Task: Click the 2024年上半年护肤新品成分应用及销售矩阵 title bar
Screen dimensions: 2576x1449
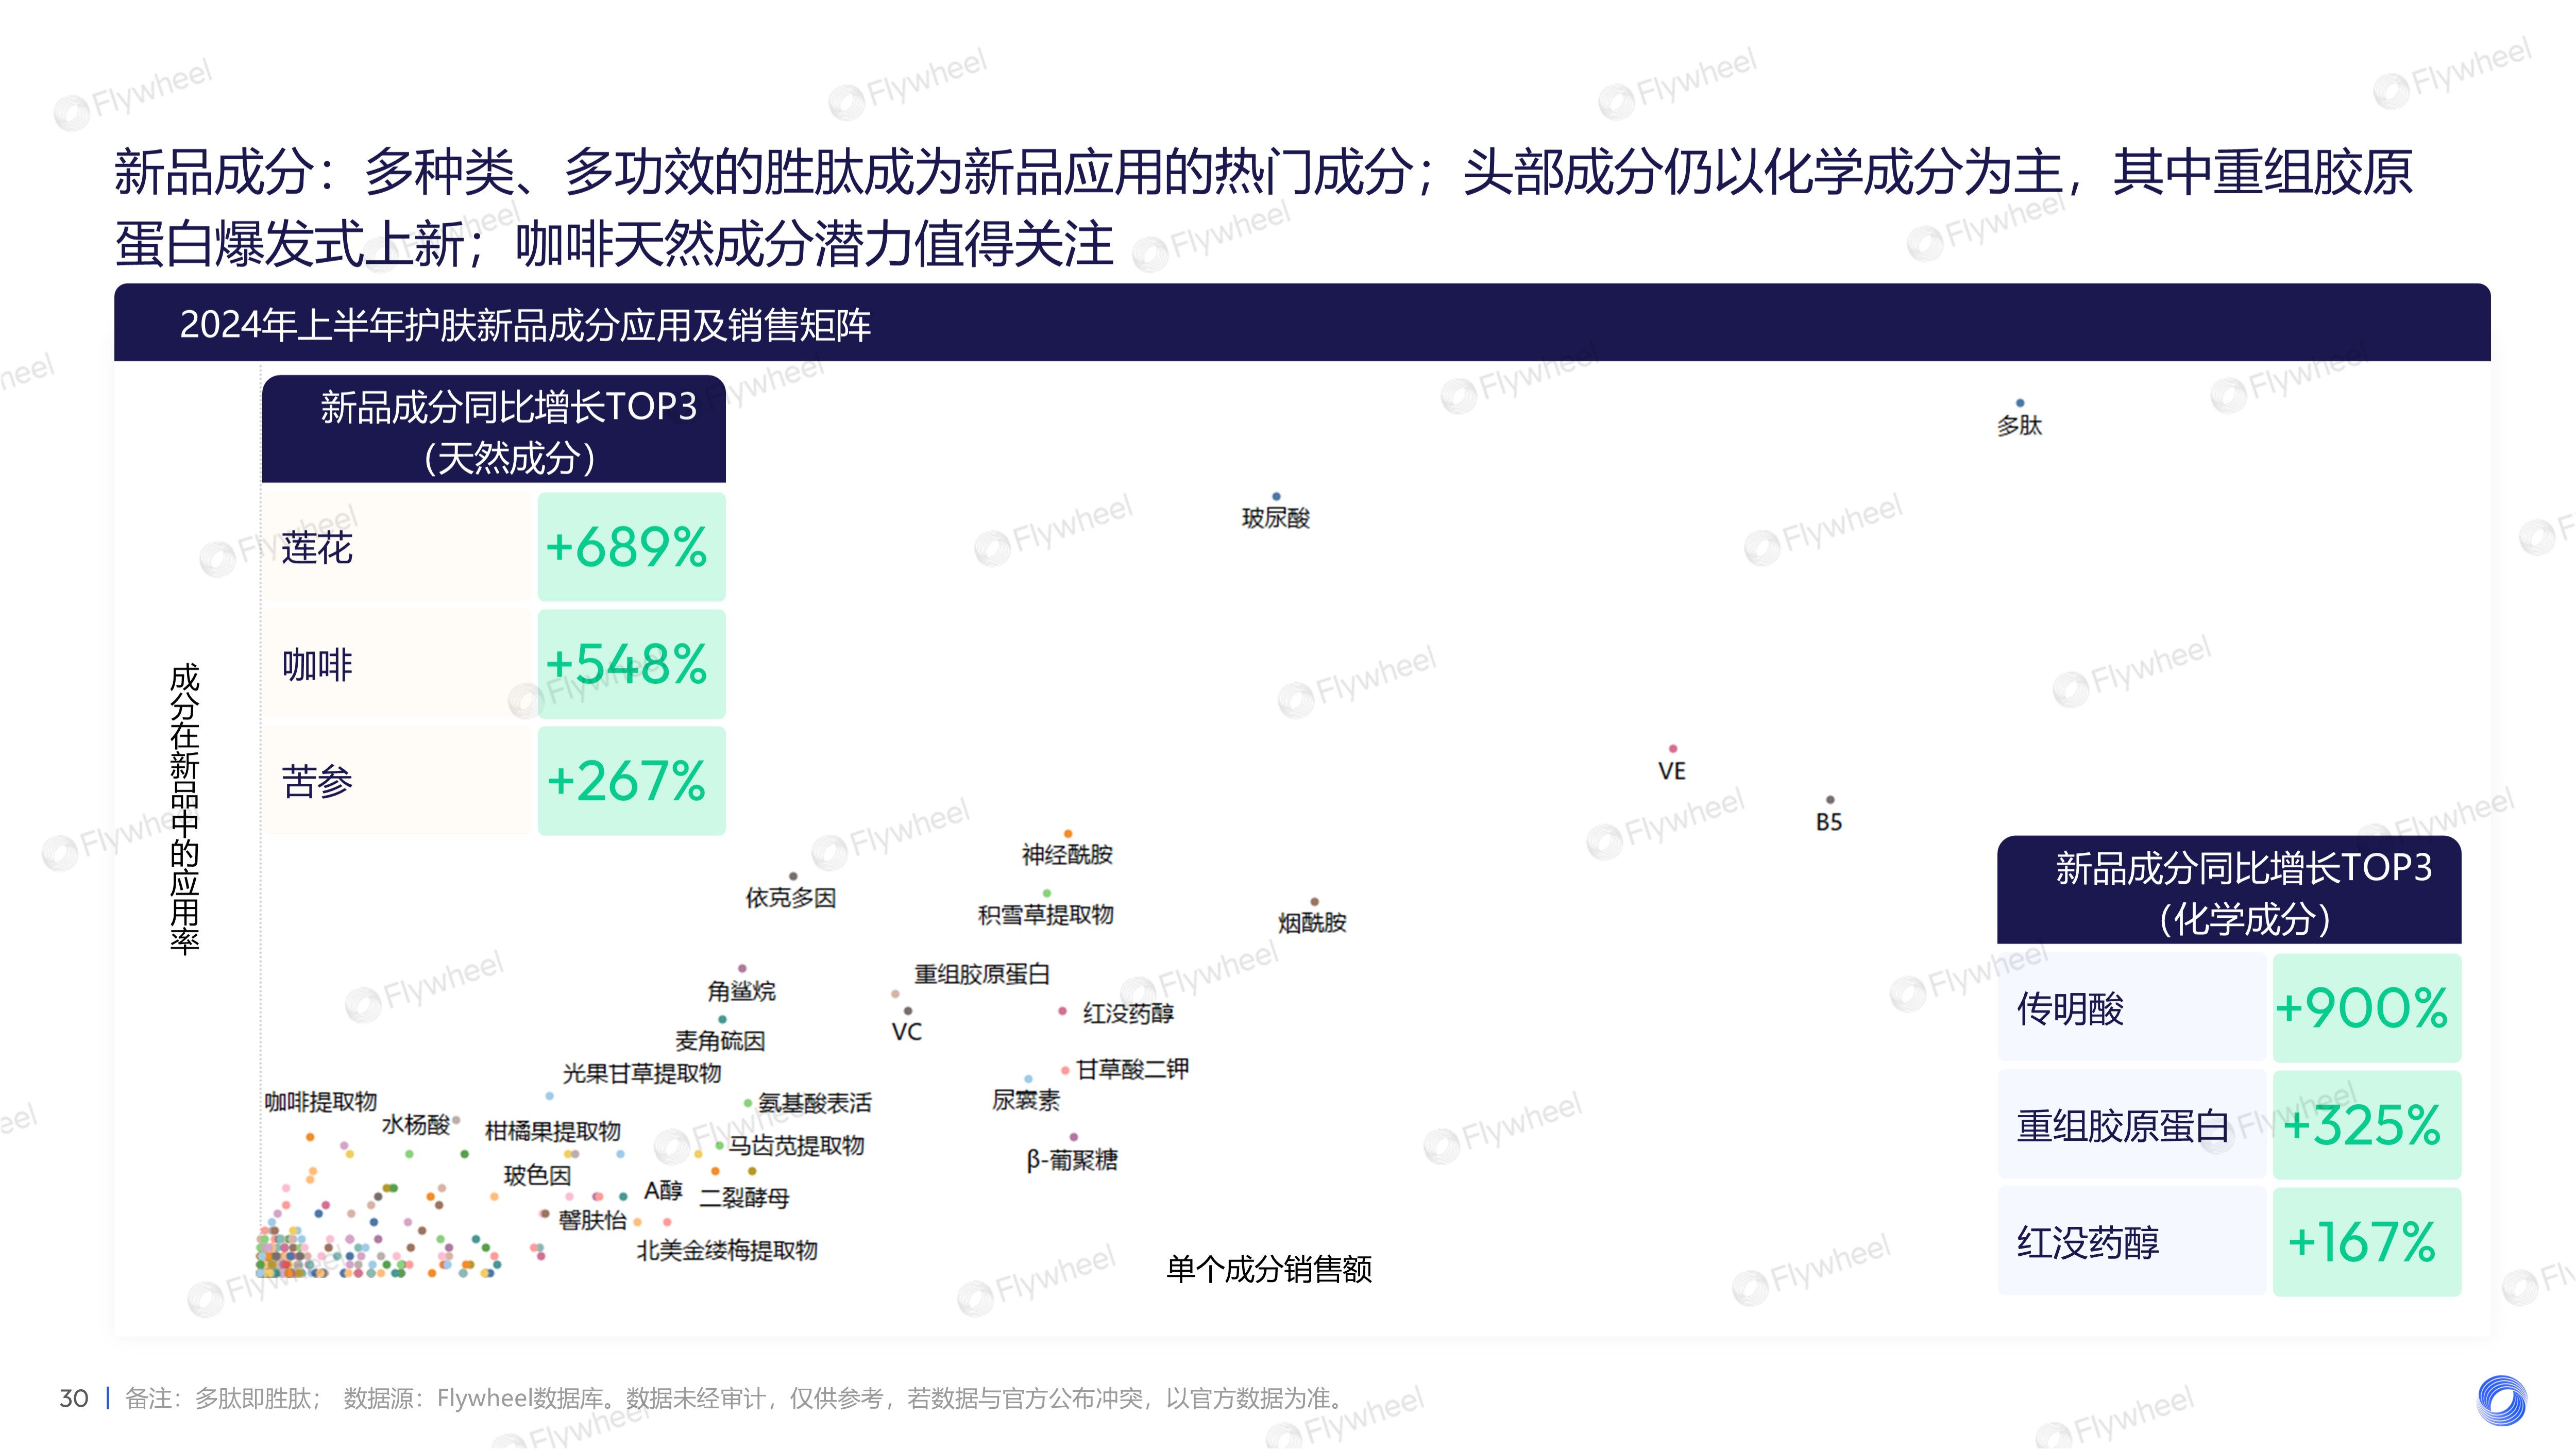Action: 1302,323
